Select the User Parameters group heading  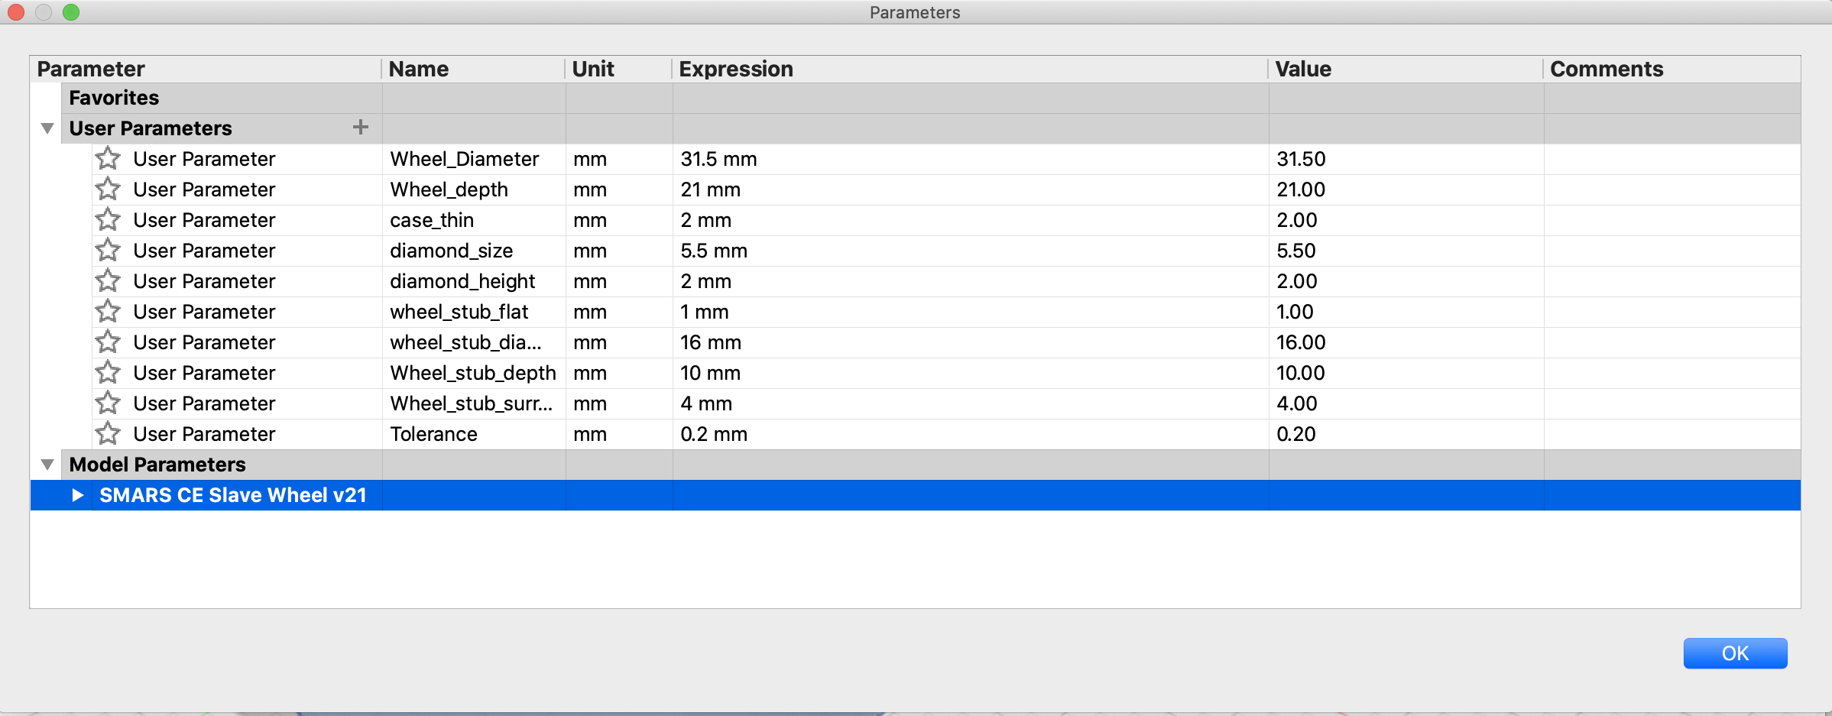click(151, 128)
